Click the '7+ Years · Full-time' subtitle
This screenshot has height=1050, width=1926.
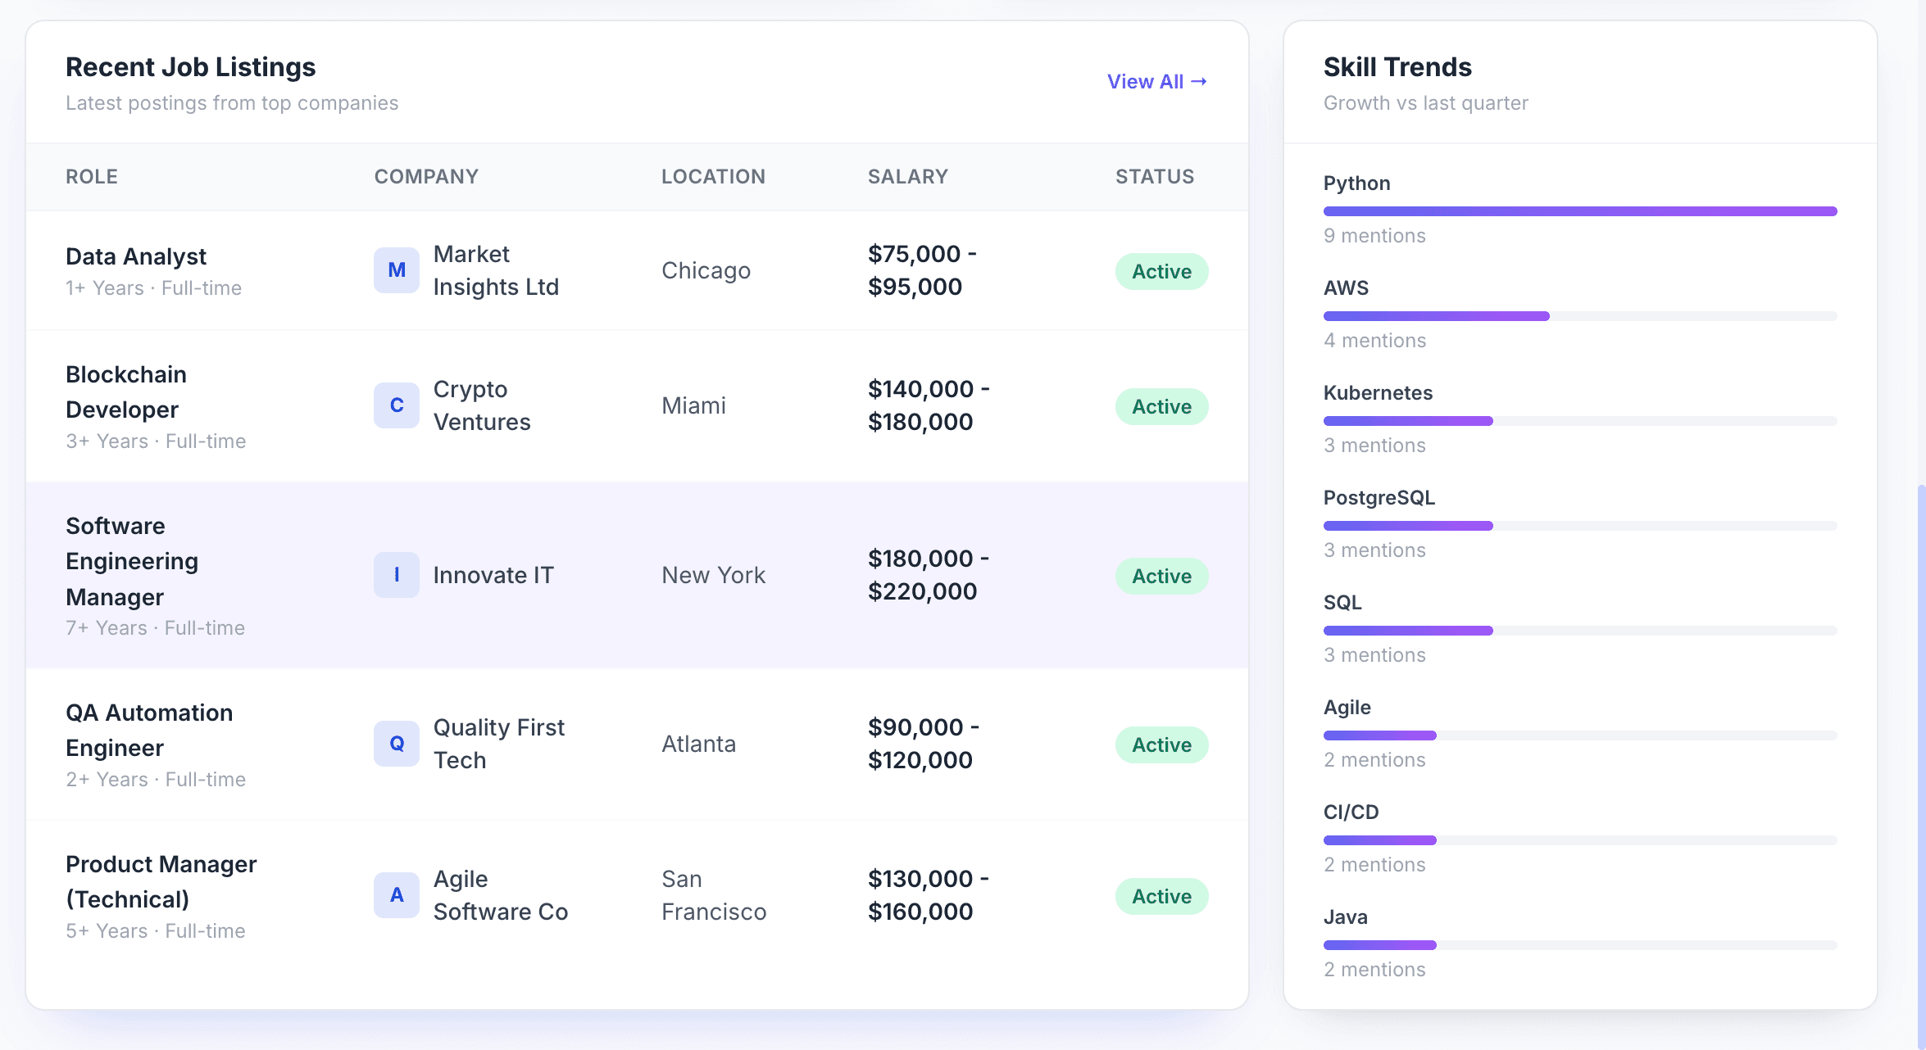point(156,628)
